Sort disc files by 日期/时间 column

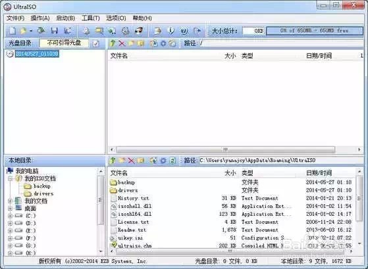coord(319,56)
